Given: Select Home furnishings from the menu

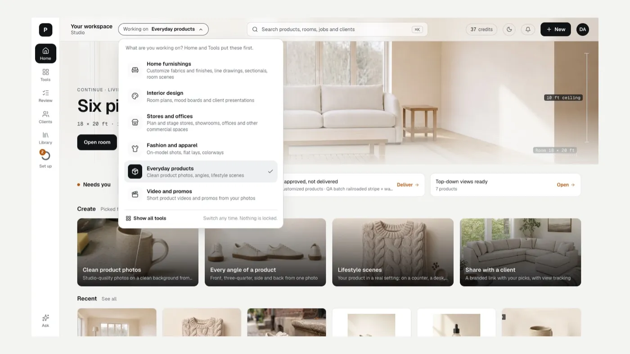Looking at the screenshot, I should point(201,70).
